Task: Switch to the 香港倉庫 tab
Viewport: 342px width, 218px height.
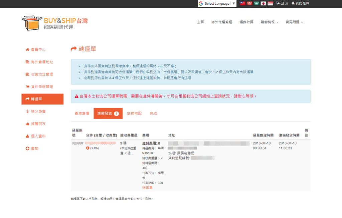Action: pyautogui.click(x=82, y=114)
